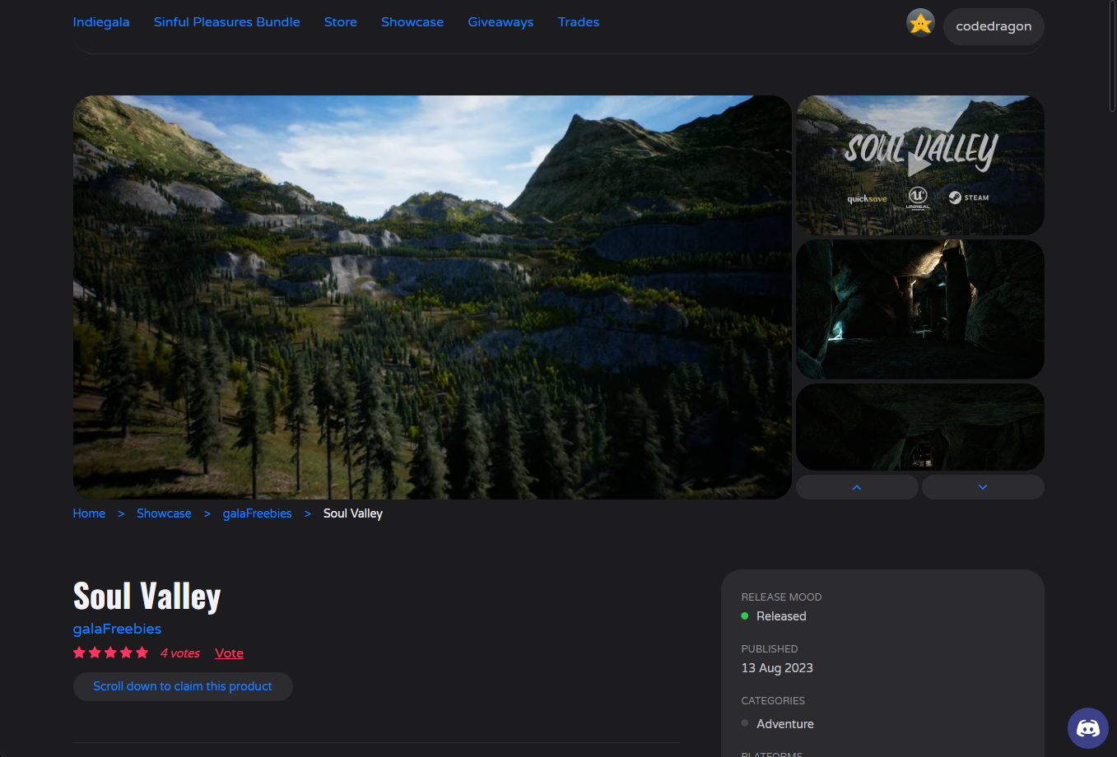Click the Vote link

(229, 653)
